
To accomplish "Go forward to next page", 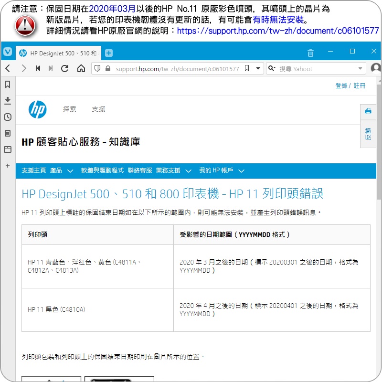I will (23, 68).
